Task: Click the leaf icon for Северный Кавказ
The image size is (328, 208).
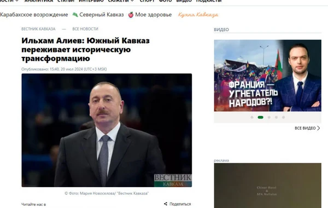Action: click(x=75, y=15)
